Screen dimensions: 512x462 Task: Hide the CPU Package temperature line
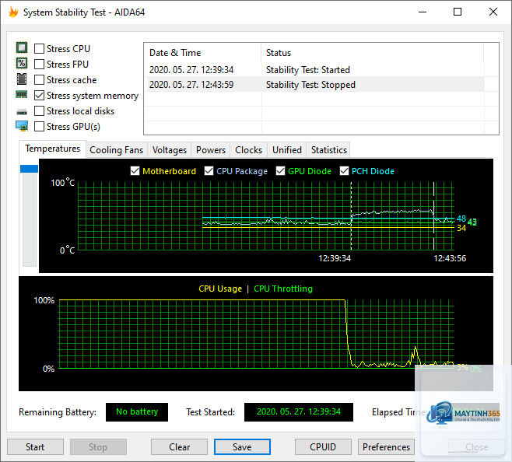(x=209, y=171)
